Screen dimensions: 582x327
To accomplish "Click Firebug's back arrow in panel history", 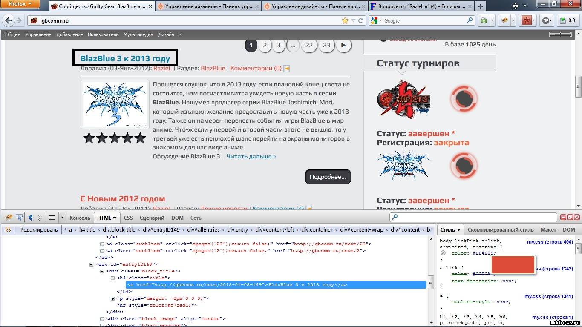I will click(30, 218).
